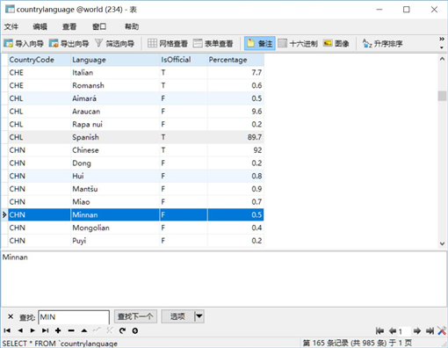This screenshot has height=348, width=448.
Task: Go to the next page arrow
Action: point(417,331)
